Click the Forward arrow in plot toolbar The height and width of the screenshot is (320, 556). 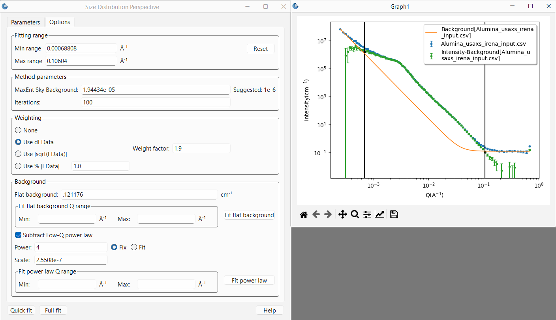(328, 214)
